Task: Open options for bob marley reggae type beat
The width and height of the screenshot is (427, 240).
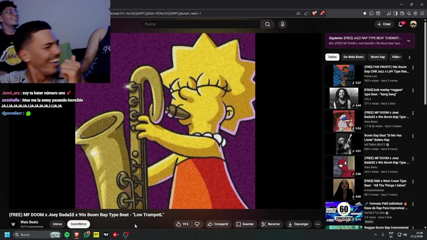Action: tap(413, 90)
